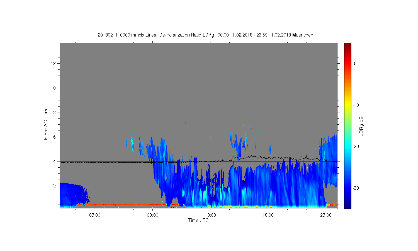The height and width of the screenshot is (251, 418).
Task: Click the height axis tick label 6
Action: coord(55,137)
